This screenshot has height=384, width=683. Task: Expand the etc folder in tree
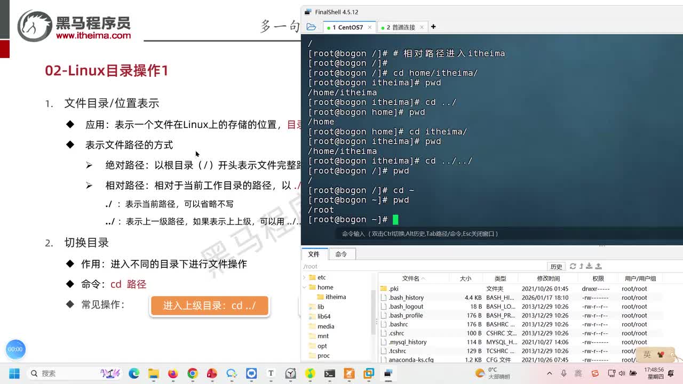tap(305, 277)
